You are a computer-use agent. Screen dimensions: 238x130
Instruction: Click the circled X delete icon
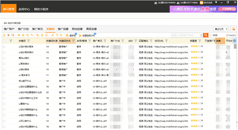tap(27, 35)
